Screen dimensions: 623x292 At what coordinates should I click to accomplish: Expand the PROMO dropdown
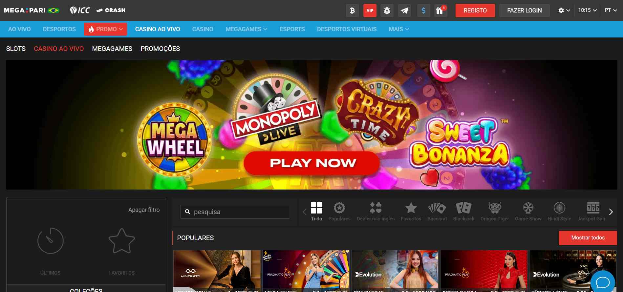(x=106, y=29)
